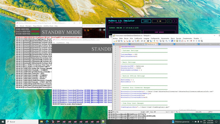Image resolution: width=220 pixels, height=124 pixels.
Task: Show hidden system tray icons chevron
Action: [193, 122]
